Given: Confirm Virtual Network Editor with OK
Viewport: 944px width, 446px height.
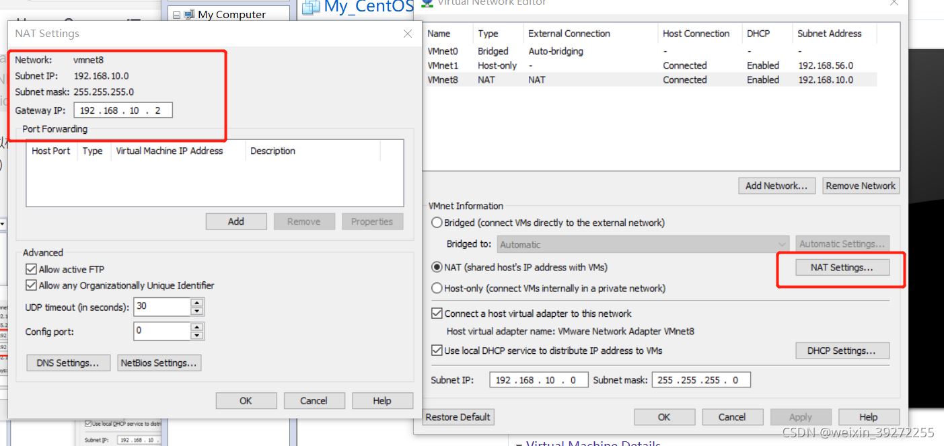Looking at the screenshot, I should point(664,417).
